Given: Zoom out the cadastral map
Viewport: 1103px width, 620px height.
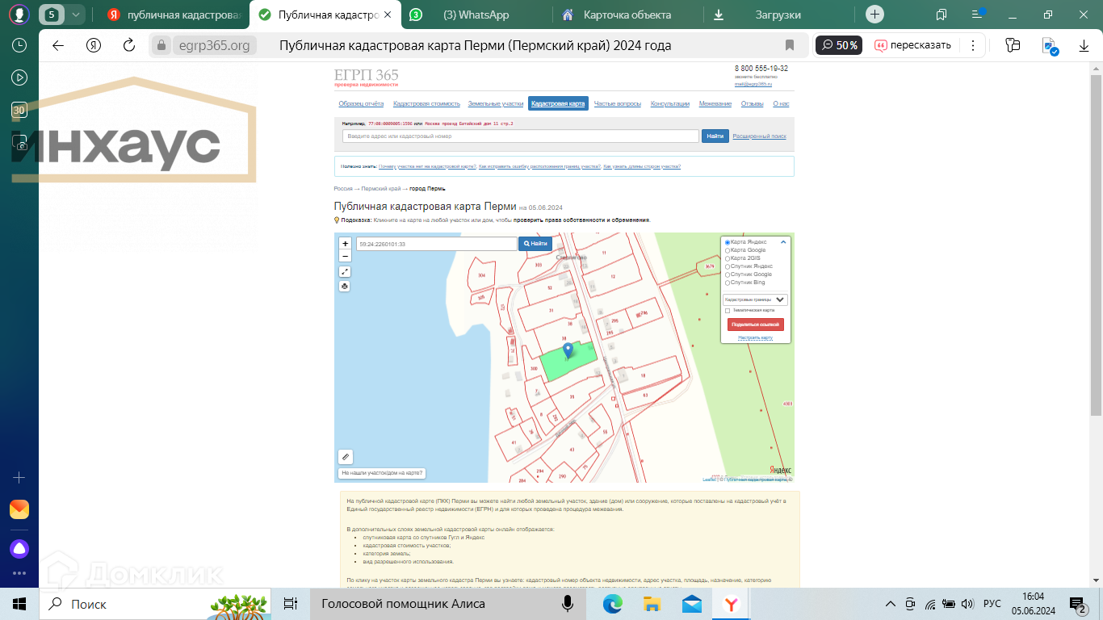Looking at the screenshot, I should pyautogui.click(x=346, y=256).
